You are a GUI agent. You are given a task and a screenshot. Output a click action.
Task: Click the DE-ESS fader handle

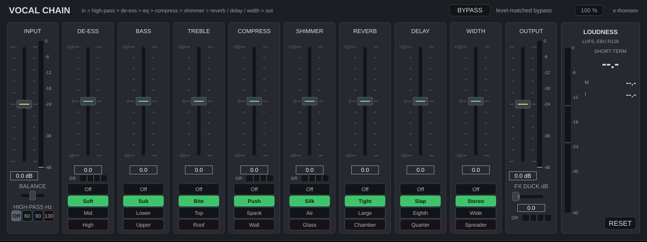pos(88,101)
